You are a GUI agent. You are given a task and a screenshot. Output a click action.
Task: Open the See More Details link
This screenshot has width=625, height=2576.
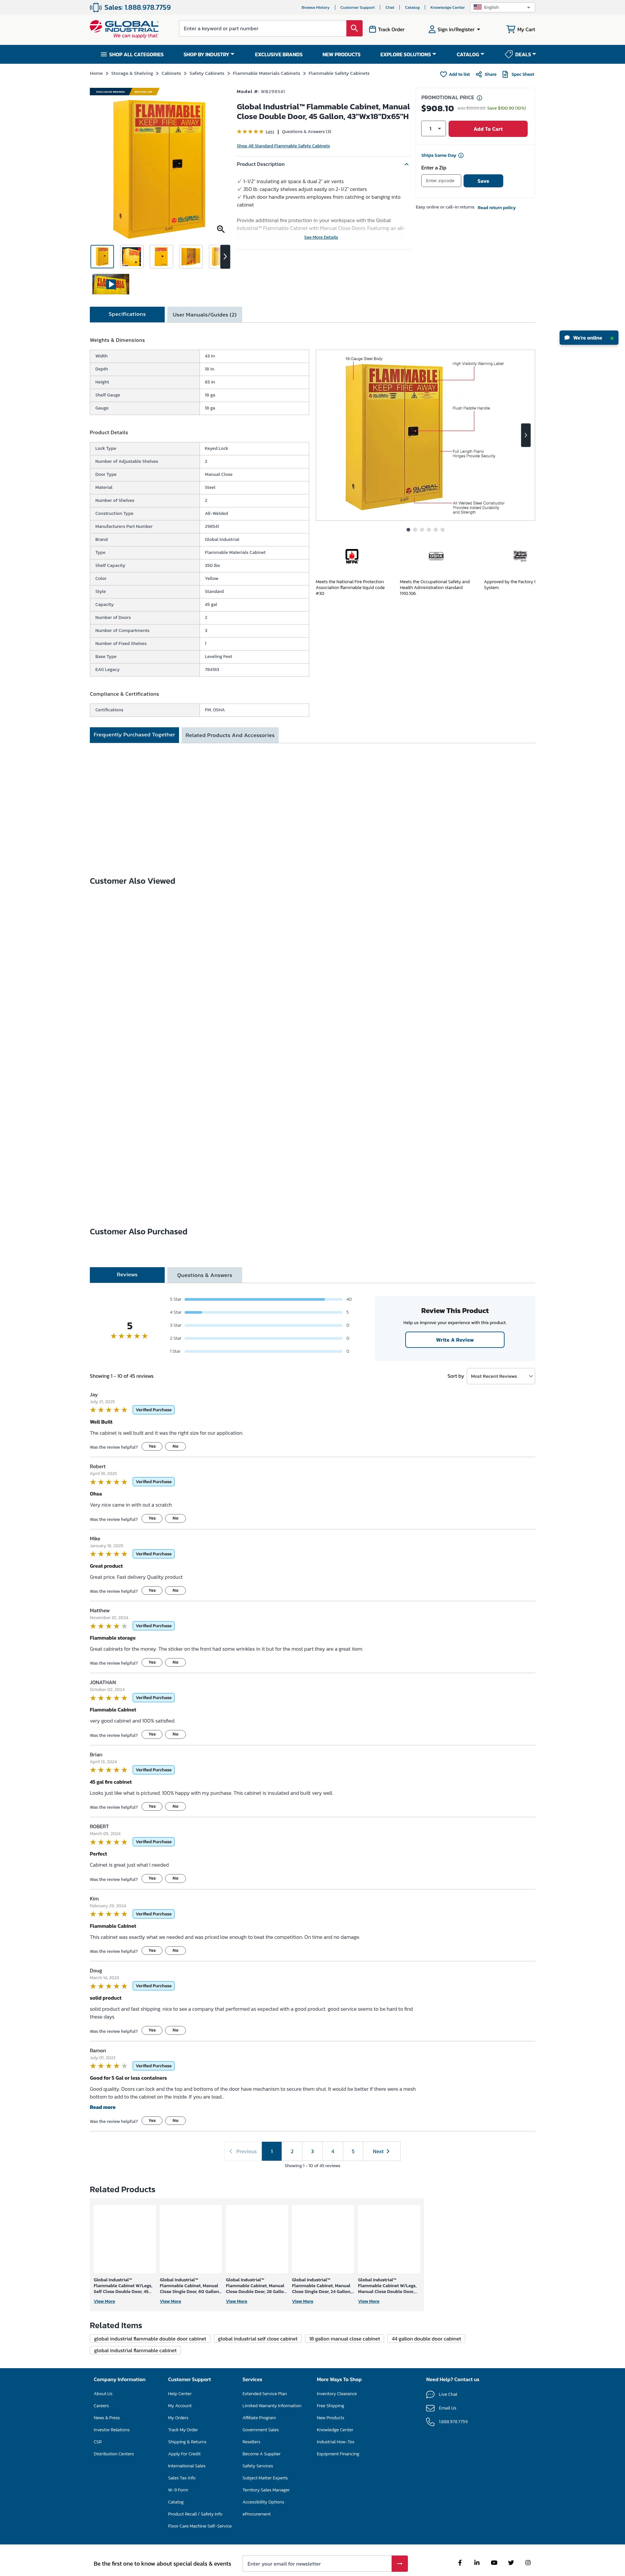[321, 237]
